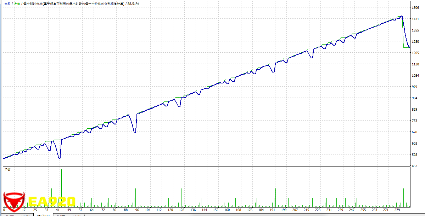
Task: Open the 设置 (Settings) tab
Action: click(10, 215)
